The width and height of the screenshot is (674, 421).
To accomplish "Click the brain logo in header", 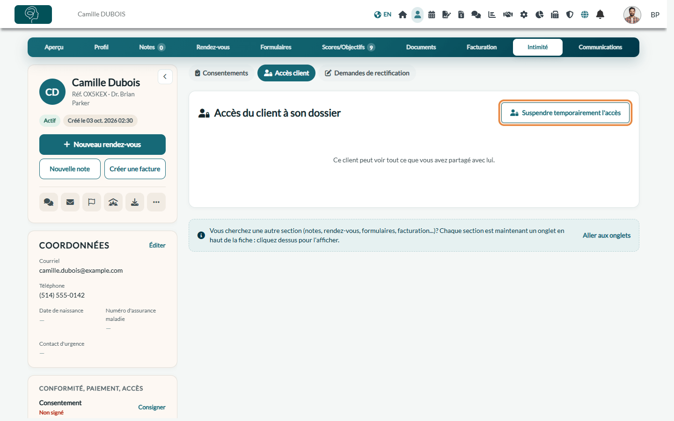I will click(33, 15).
